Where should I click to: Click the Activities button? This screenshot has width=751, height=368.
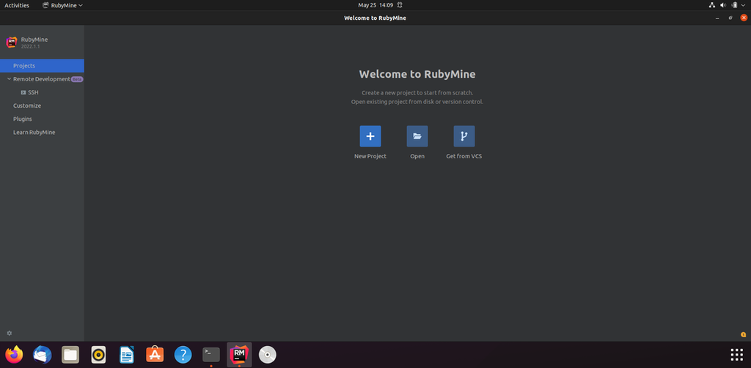click(x=17, y=5)
